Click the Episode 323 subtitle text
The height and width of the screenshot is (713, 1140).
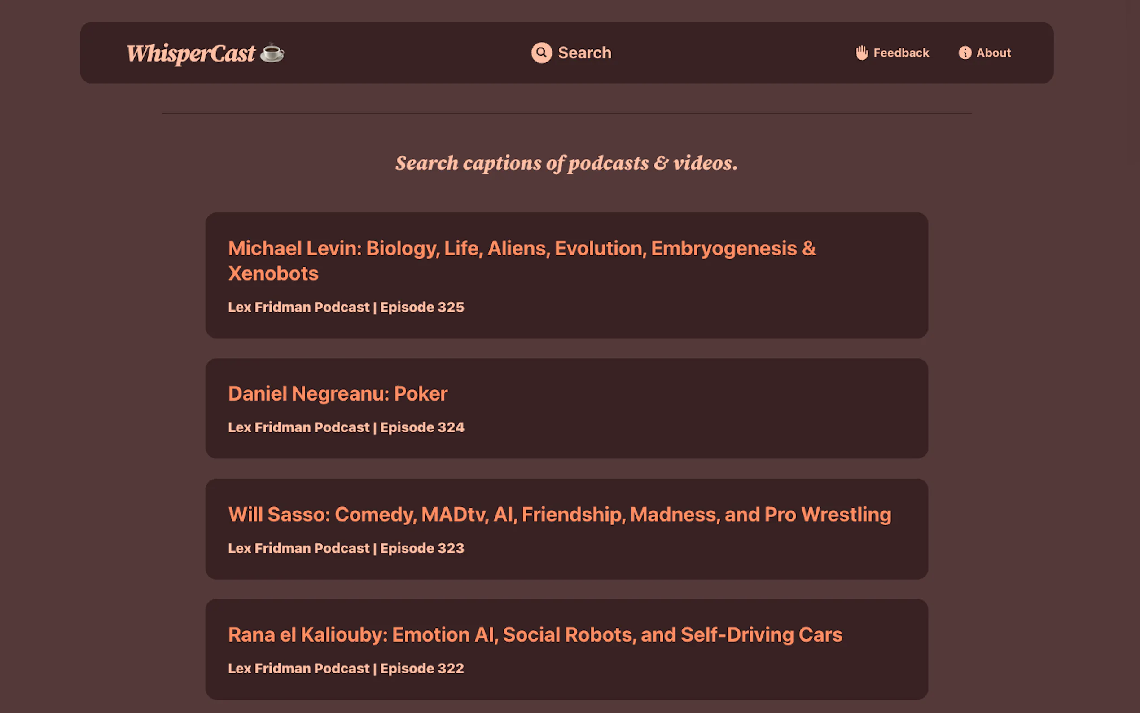point(346,548)
